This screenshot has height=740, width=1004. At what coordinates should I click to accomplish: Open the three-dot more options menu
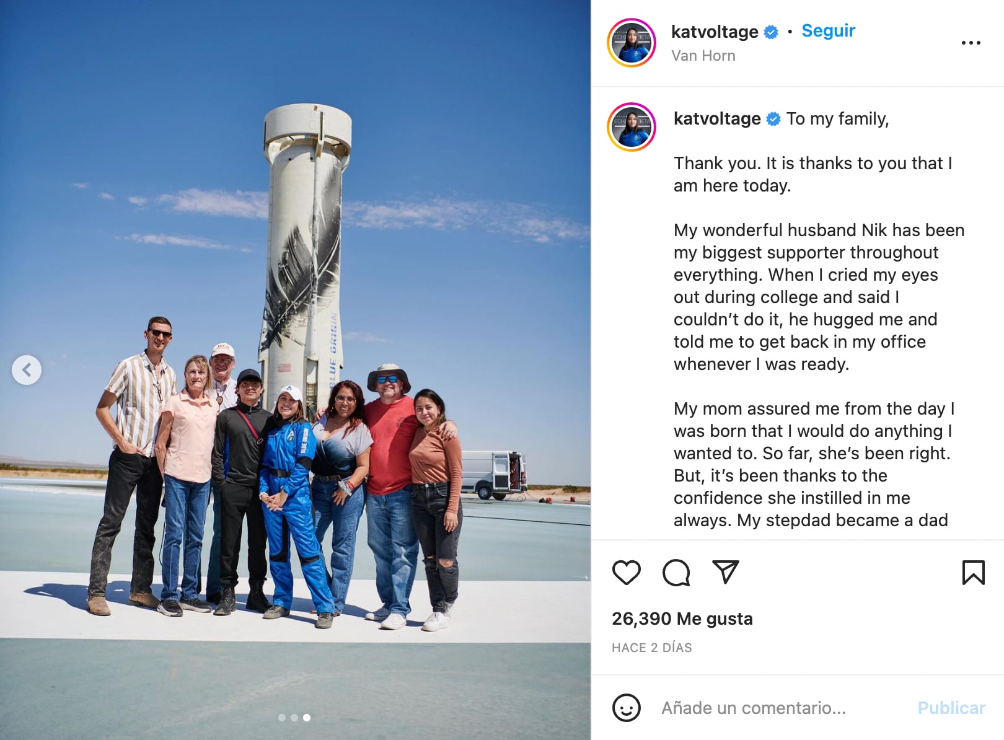(x=971, y=43)
